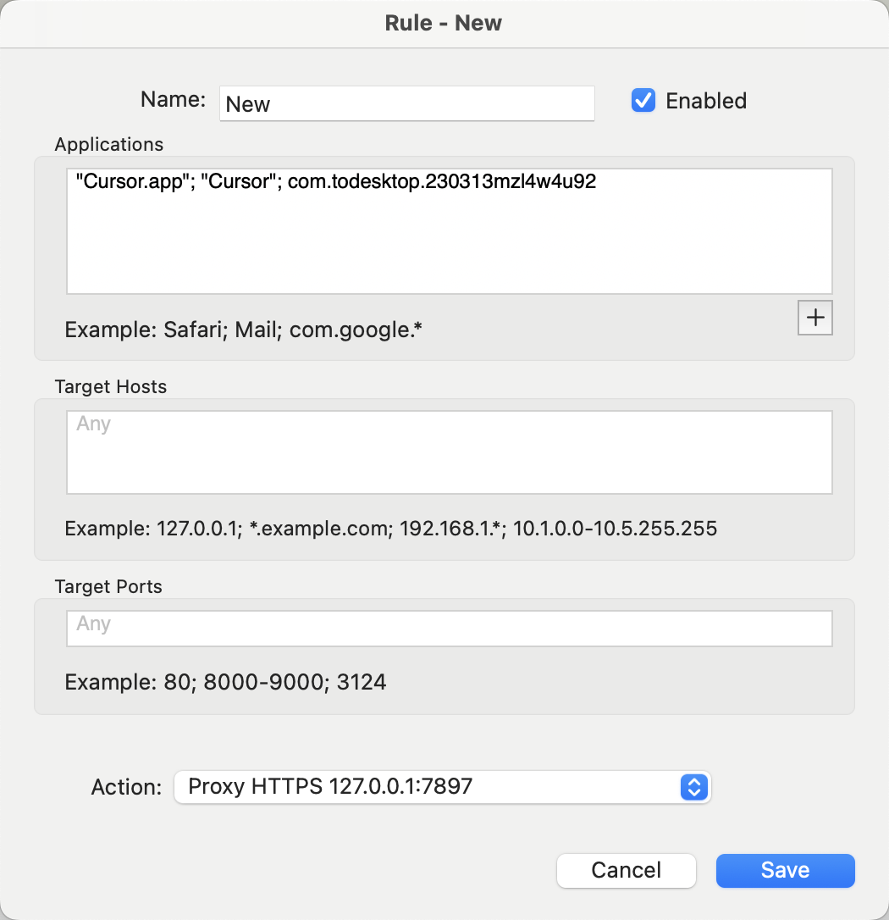Image resolution: width=889 pixels, height=920 pixels.
Task: Click the Applications section label
Action: pos(109,144)
